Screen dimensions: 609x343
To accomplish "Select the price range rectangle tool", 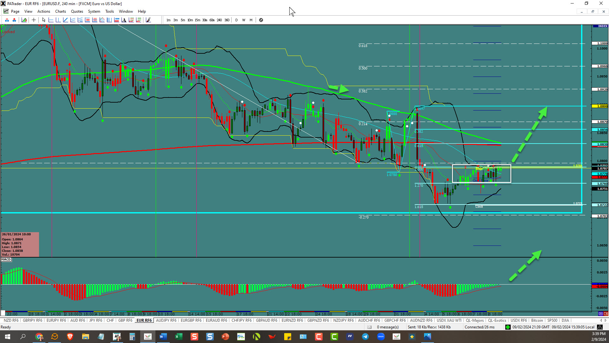I will [116, 20].
